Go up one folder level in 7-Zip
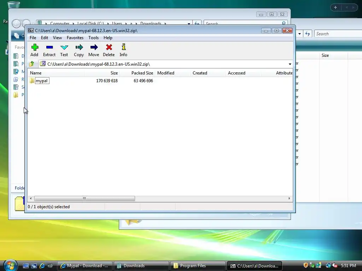The image size is (362, 271). tap(32, 64)
